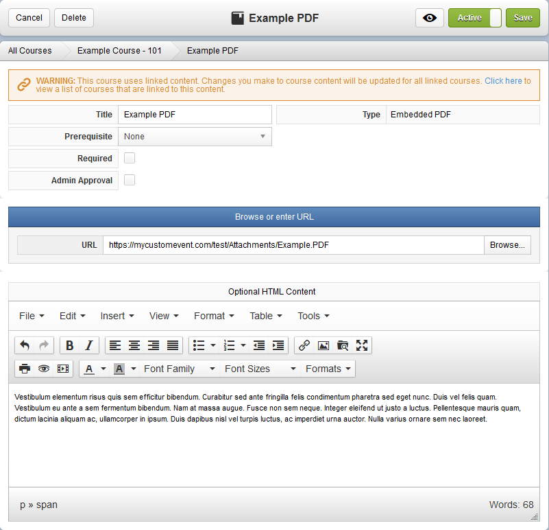Align text right
The image size is (549, 530).
pos(154,345)
